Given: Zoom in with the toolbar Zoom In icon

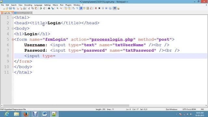Looking at the screenshot, I should 57,8.
